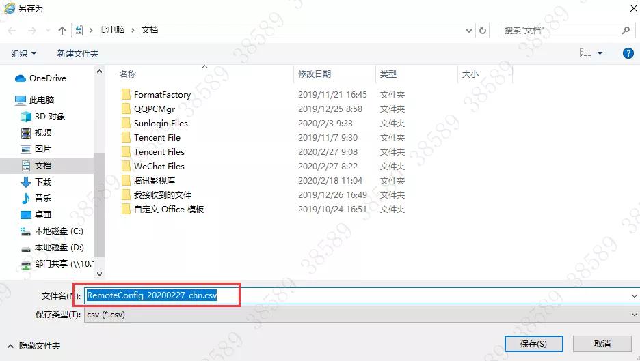The image size is (640, 361).
Task: Open recent locations dropdown arrow
Action: point(48,31)
